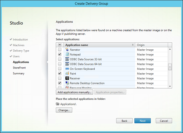Select ODBC Data Sources 64-bit text
Image resolution: width=183 pixels, height=133 pixels.
86,64
